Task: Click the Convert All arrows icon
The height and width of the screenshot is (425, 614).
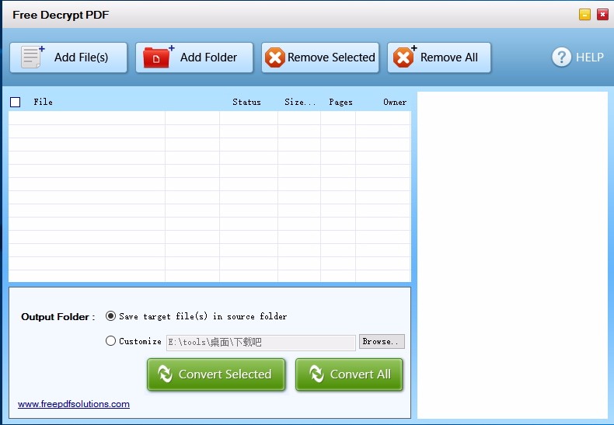Action: click(316, 374)
